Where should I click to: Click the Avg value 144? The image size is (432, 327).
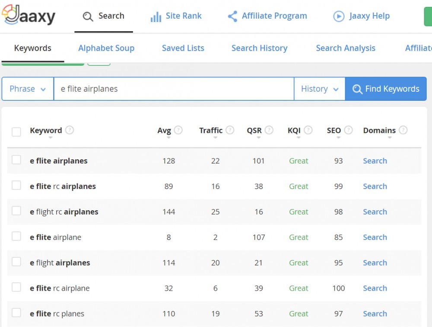tap(168, 212)
